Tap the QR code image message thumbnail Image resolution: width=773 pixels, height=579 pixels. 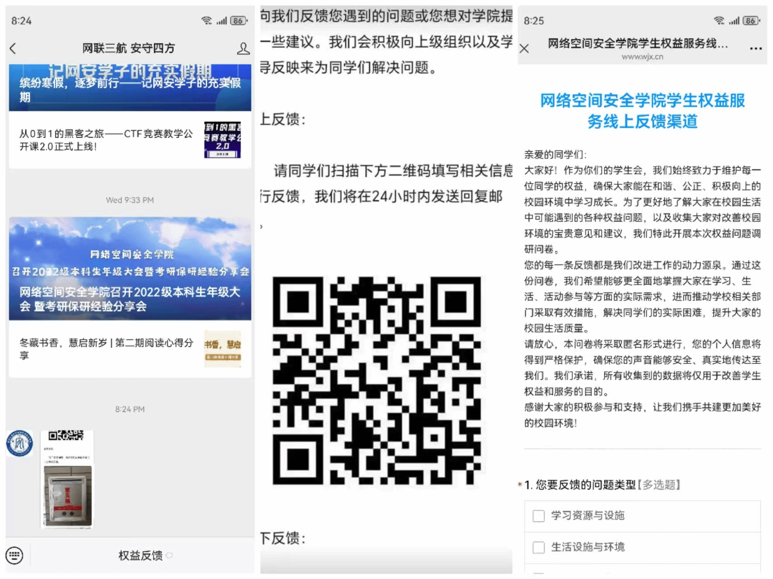[x=67, y=479]
